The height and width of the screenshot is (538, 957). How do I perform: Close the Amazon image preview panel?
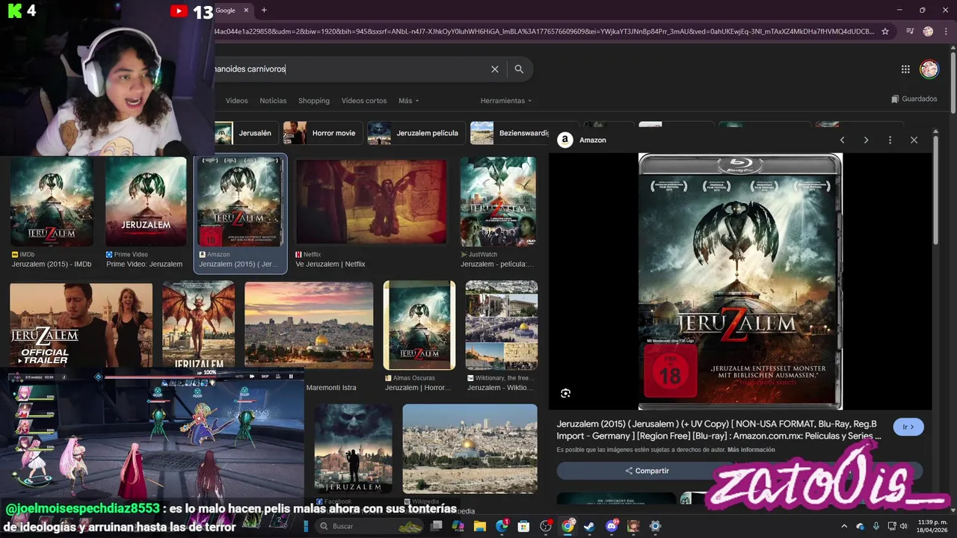[x=914, y=140]
